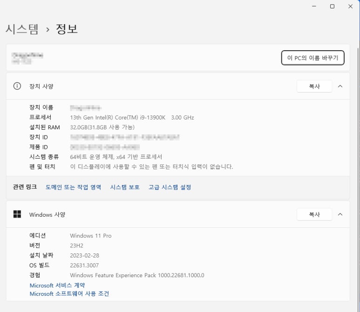Select Windows Feature Experience Pack value
The width and height of the screenshot is (360, 312).
(x=137, y=275)
